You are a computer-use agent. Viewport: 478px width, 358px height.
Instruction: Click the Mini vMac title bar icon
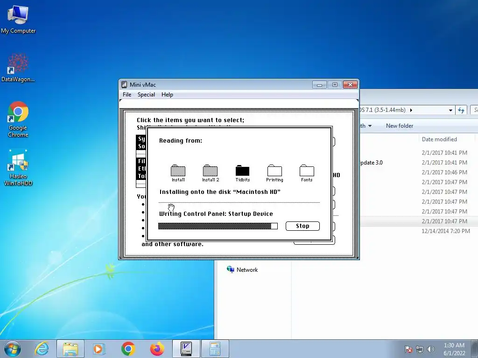point(124,85)
